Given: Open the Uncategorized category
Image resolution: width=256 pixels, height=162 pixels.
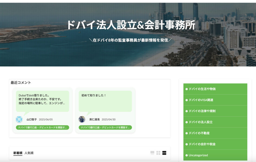Looking at the screenshot, I should point(215,155).
